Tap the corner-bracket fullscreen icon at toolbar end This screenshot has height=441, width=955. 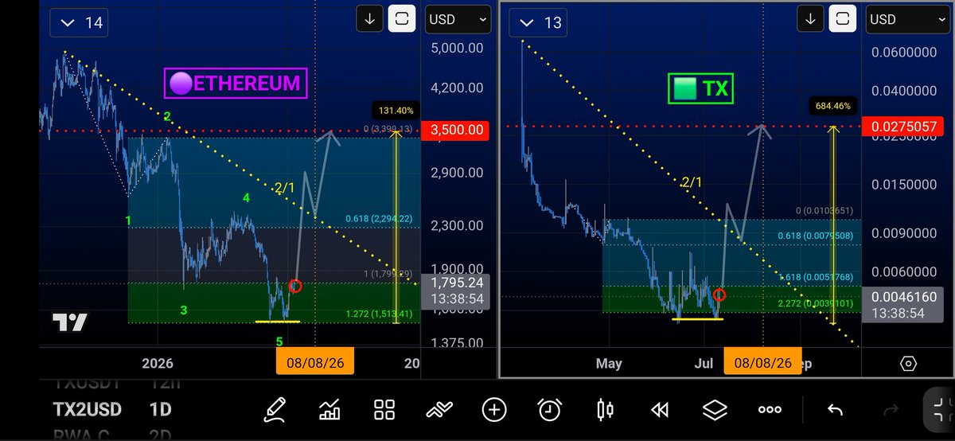pyautogui.click(x=938, y=410)
